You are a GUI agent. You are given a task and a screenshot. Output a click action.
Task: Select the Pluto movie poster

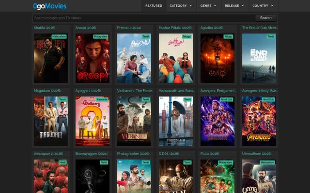(217, 176)
